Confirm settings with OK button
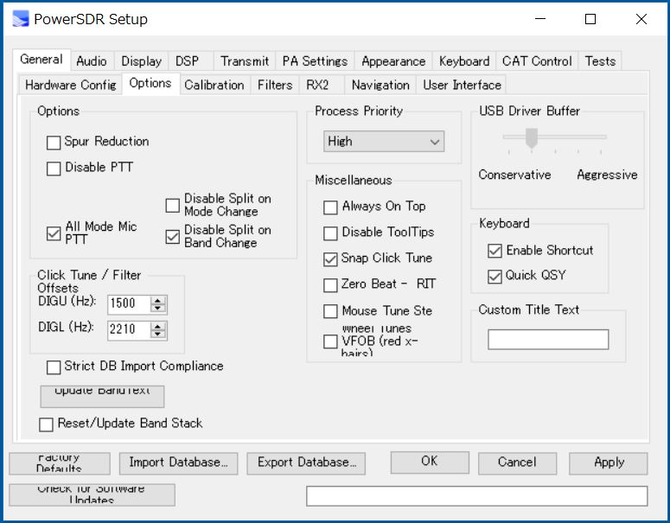 (430, 462)
